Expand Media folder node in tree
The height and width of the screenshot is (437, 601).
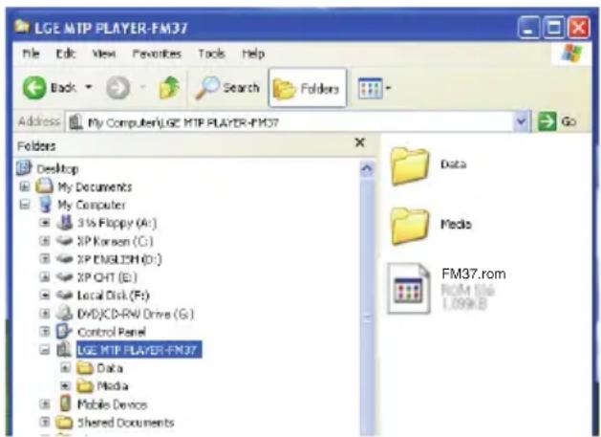pyautogui.click(x=66, y=386)
